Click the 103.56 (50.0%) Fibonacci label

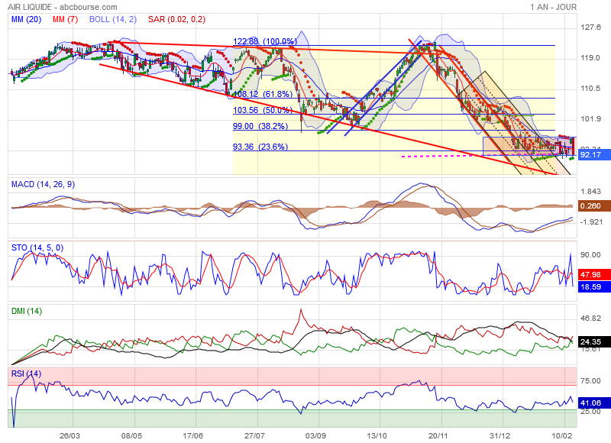[x=263, y=110]
